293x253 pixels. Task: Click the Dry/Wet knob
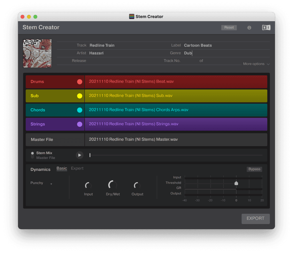[113, 185]
